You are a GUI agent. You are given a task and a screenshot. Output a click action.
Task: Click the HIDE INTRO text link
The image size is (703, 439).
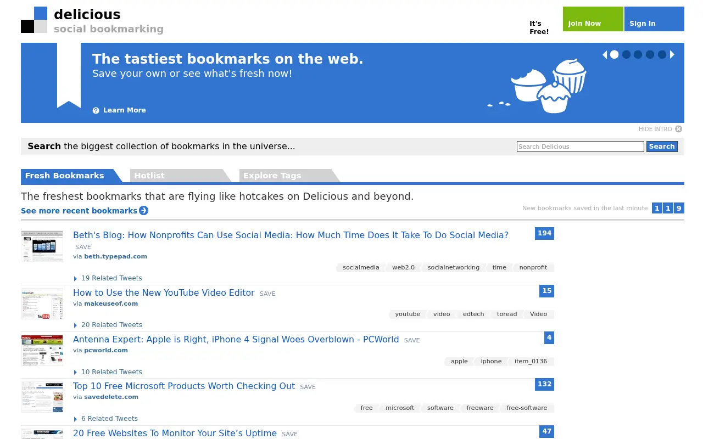[655, 129]
